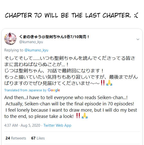Click the Japanese tweet text body
Screen dimensions: 144x145
click(x=71, y=71)
